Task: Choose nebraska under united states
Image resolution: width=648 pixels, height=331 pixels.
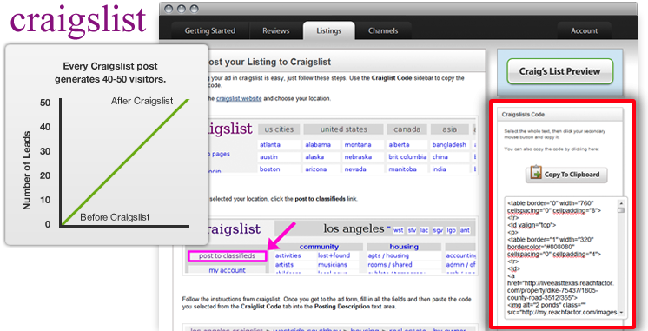Action: (358, 157)
